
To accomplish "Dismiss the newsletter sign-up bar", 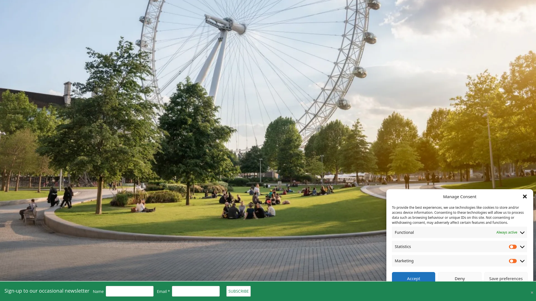I will coord(532,292).
